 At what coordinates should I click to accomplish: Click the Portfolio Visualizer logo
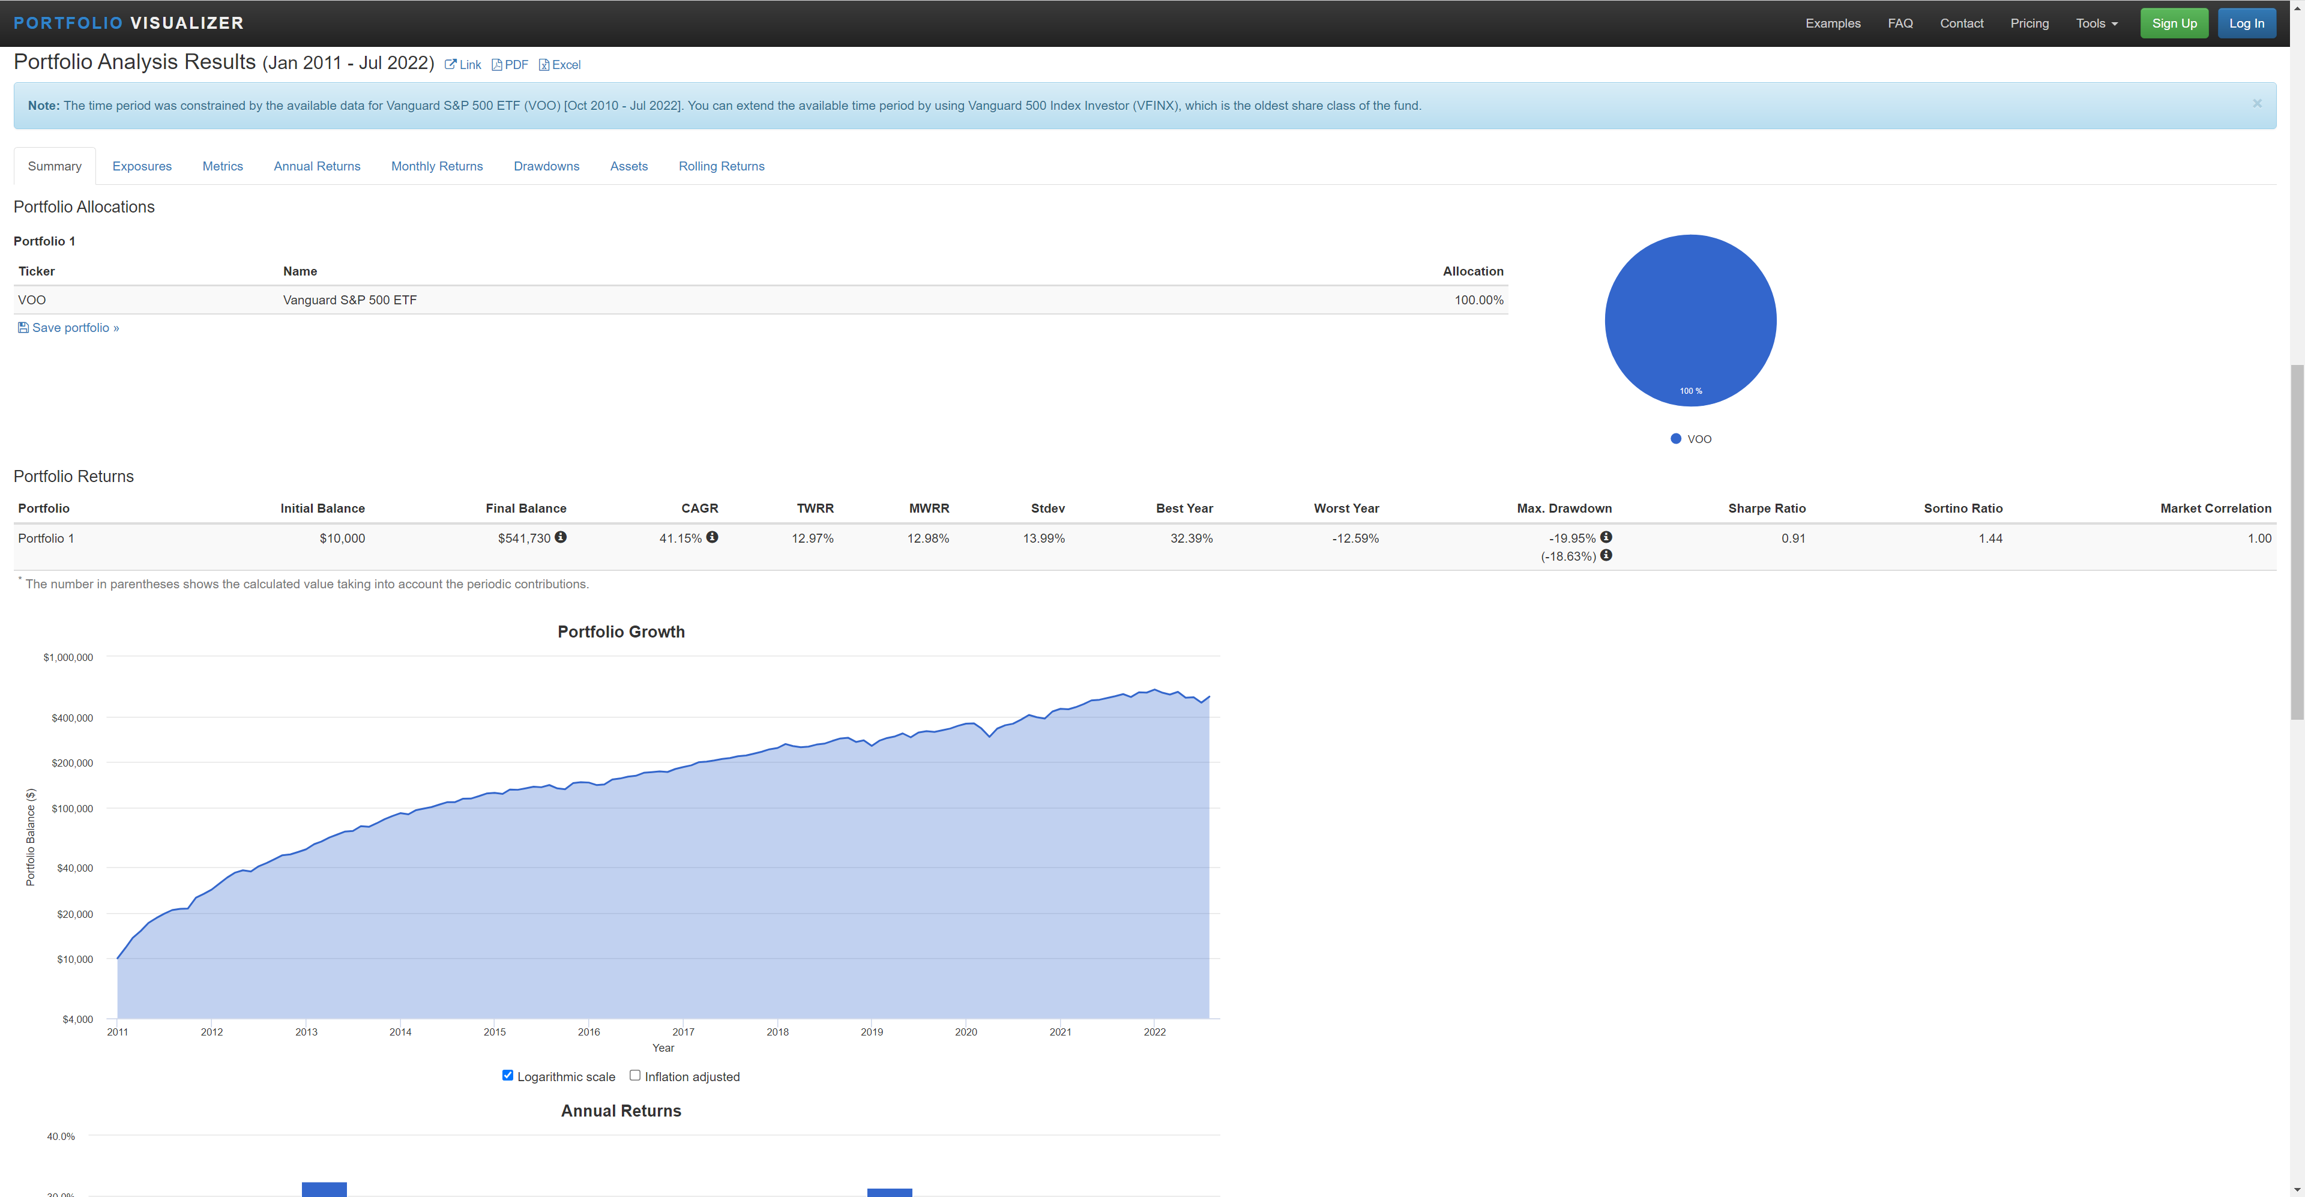[129, 23]
